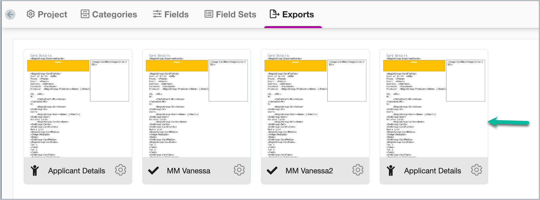The width and height of the screenshot is (540, 200).
Task: Open the Categories tab
Action: coord(109,14)
